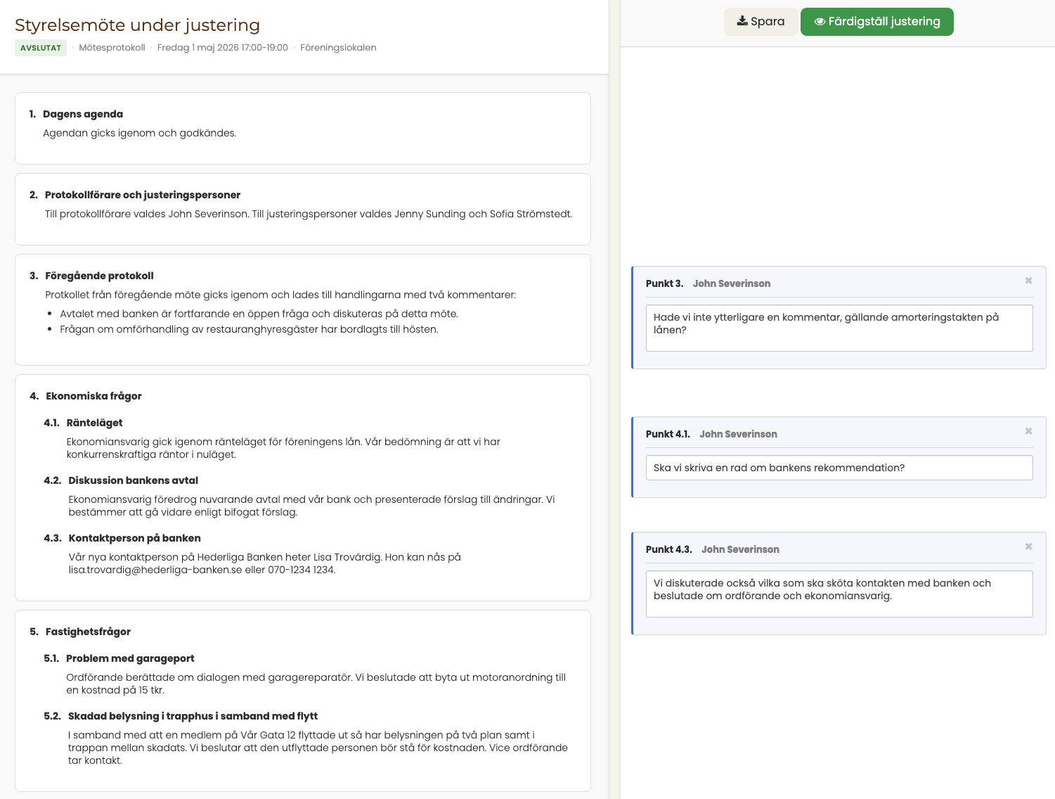Close the Punkt 3 comment
Image resolution: width=1055 pixels, height=799 pixels.
(x=1028, y=281)
